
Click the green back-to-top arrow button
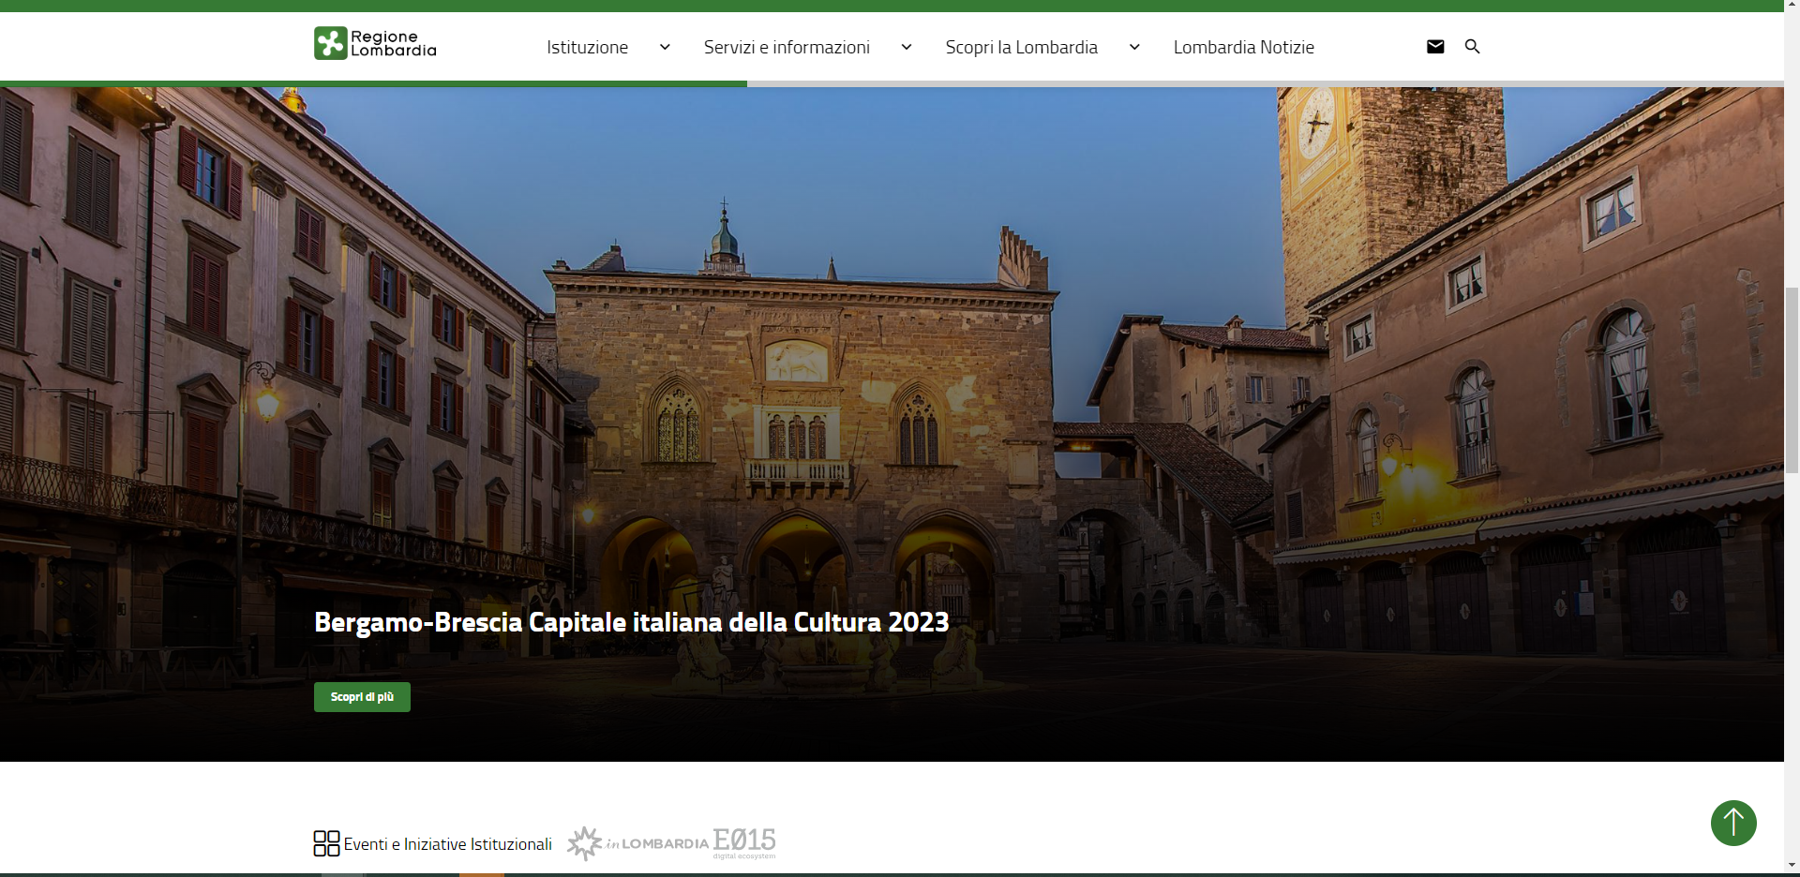(x=1733, y=823)
